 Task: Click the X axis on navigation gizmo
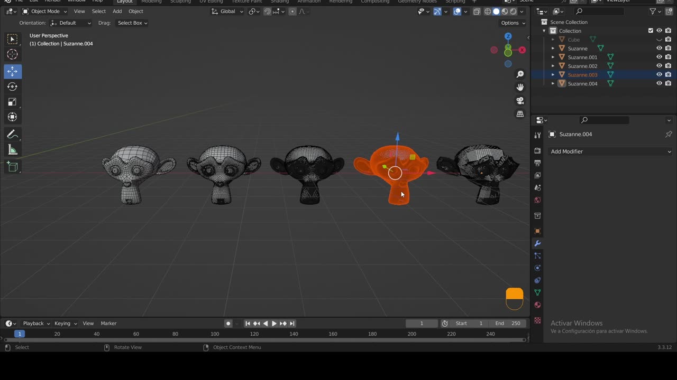pos(522,50)
